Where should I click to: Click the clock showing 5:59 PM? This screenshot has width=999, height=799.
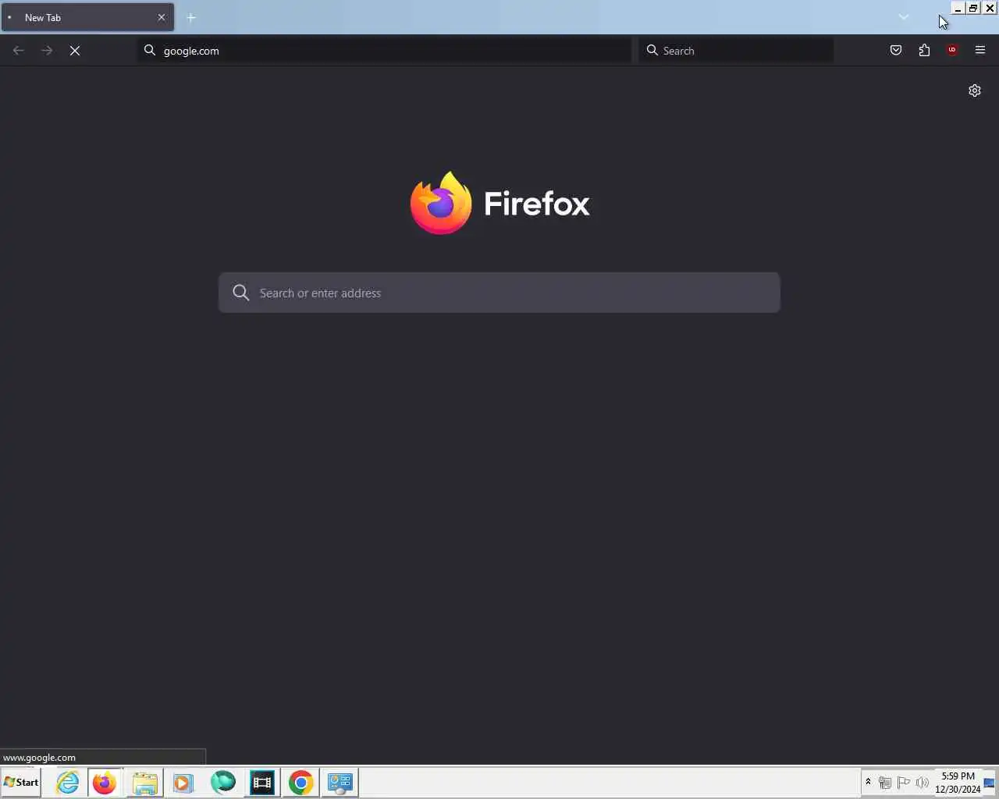pyautogui.click(x=958, y=783)
